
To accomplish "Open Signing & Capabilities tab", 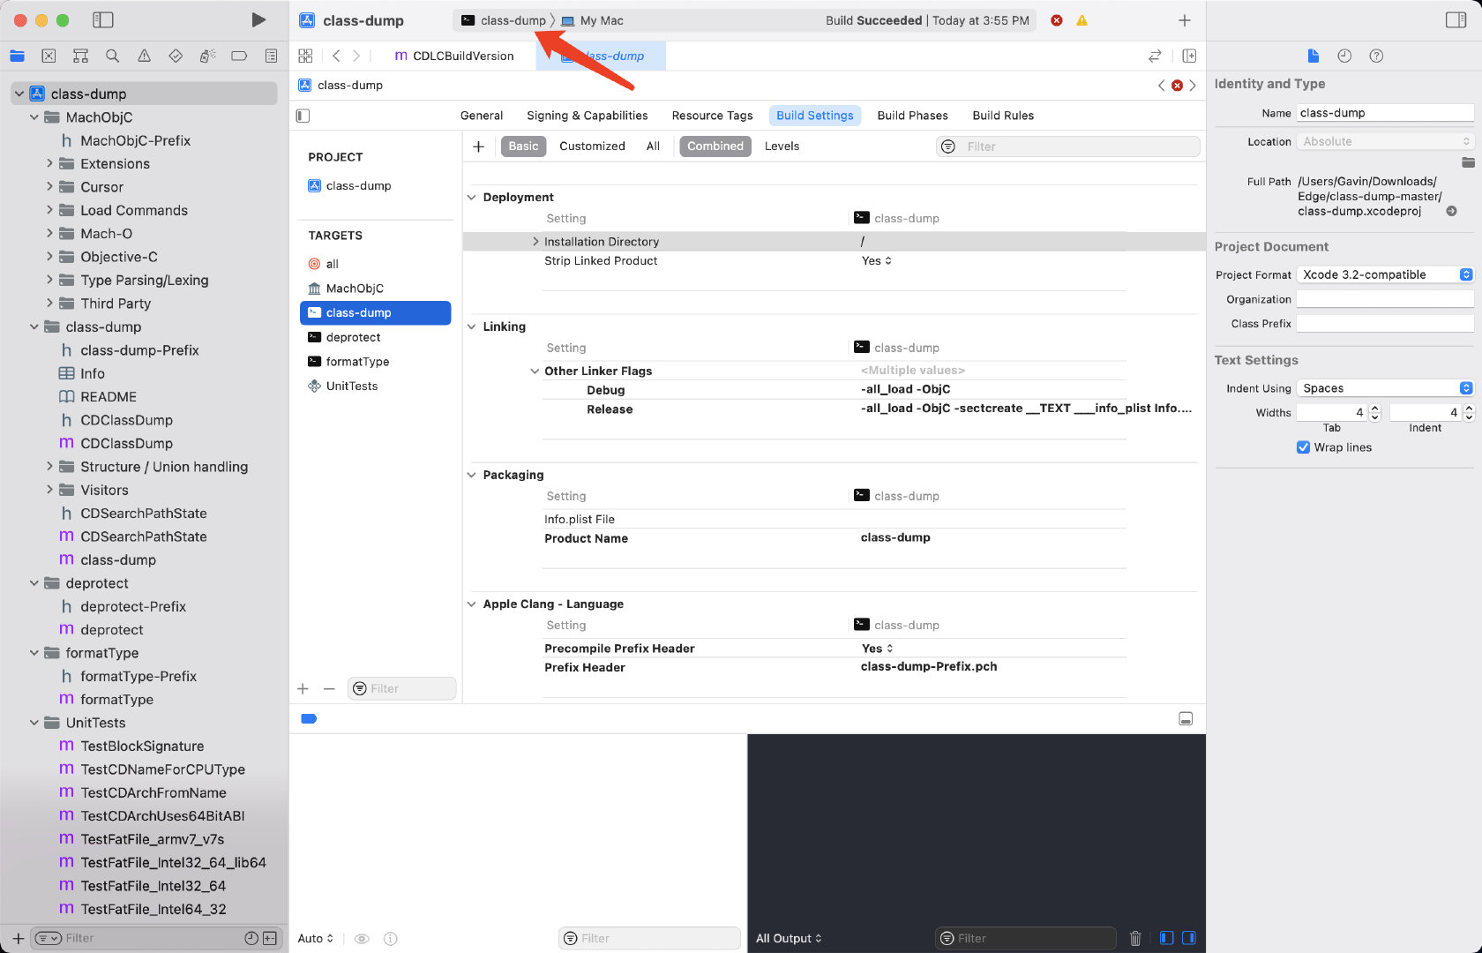I will [x=588, y=116].
